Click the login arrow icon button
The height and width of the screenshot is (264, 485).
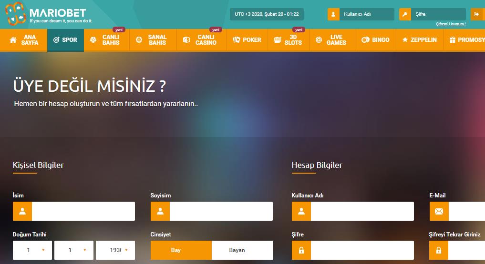pyautogui.click(x=476, y=14)
